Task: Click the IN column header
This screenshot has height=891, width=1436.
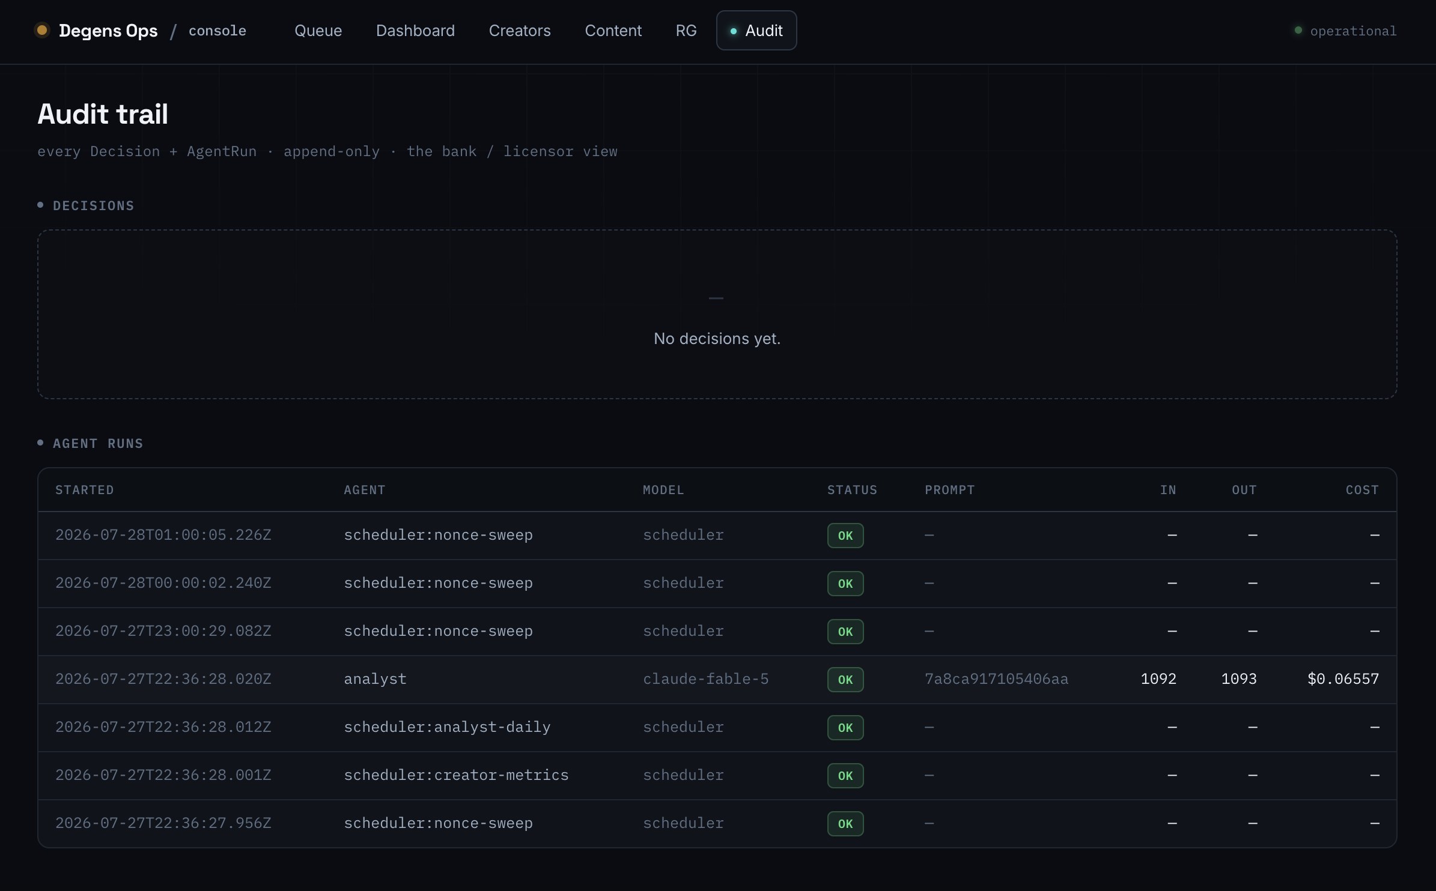Action: (1168, 490)
